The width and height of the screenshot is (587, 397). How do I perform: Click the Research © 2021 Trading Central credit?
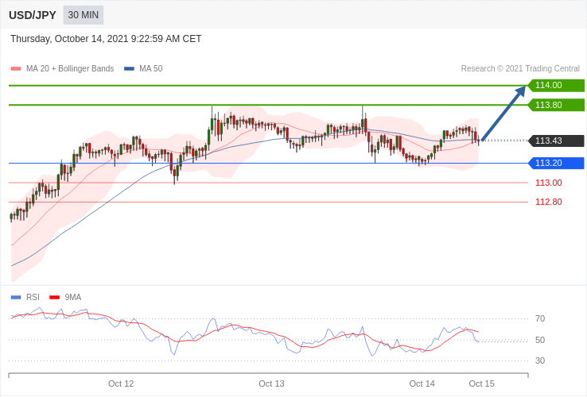point(520,69)
